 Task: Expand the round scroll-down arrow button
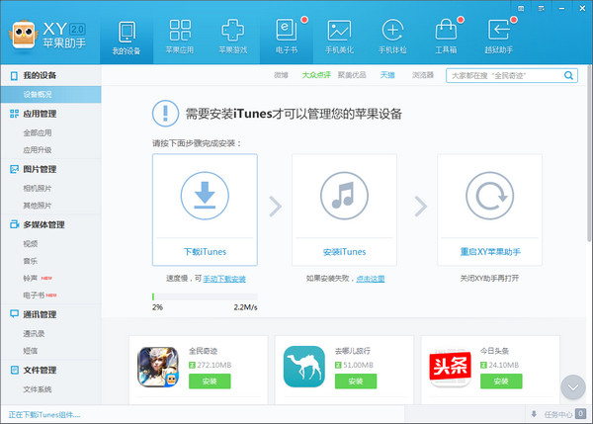pos(572,386)
